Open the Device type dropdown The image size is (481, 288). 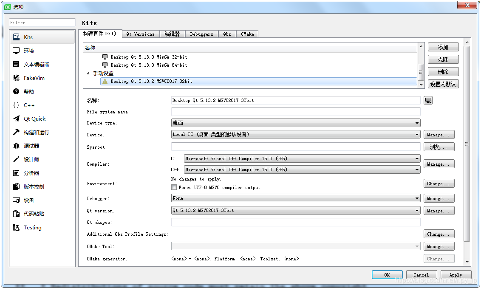coord(296,123)
